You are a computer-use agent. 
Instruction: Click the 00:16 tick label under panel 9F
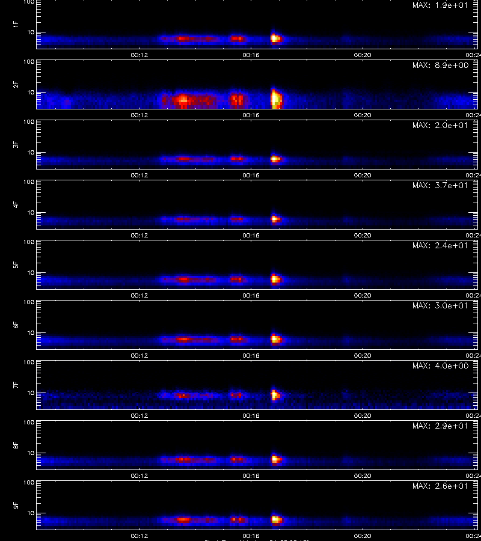click(251, 536)
